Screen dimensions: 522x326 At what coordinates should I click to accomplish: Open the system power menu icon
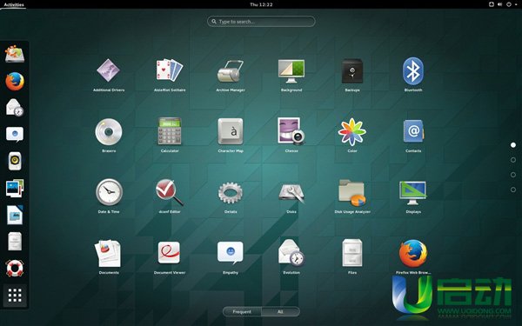click(x=509, y=4)
